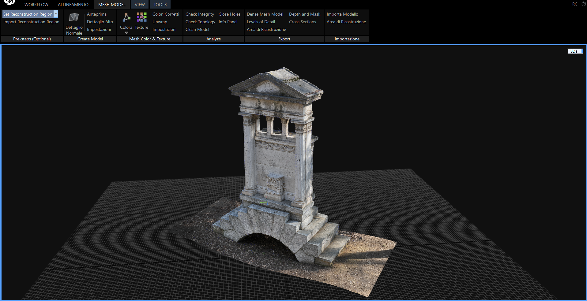Image resolution: width=587 pixels, height=301 pixels.
Task: Open the help question mark icon
Action: click(x=584, y=4)
